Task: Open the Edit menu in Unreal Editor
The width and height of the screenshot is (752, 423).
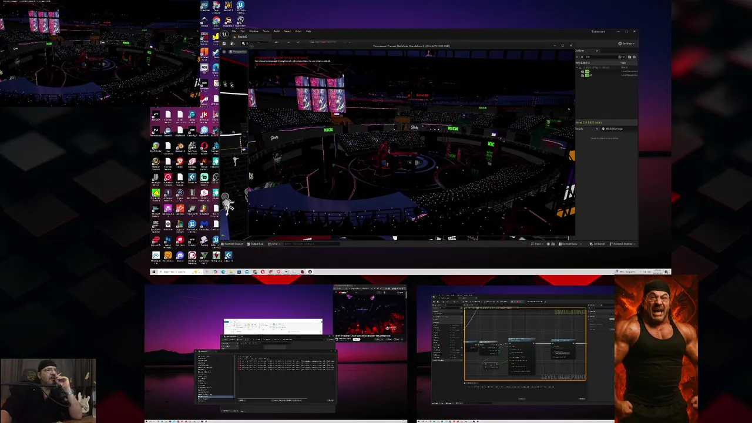Action: tap(243, 31)
